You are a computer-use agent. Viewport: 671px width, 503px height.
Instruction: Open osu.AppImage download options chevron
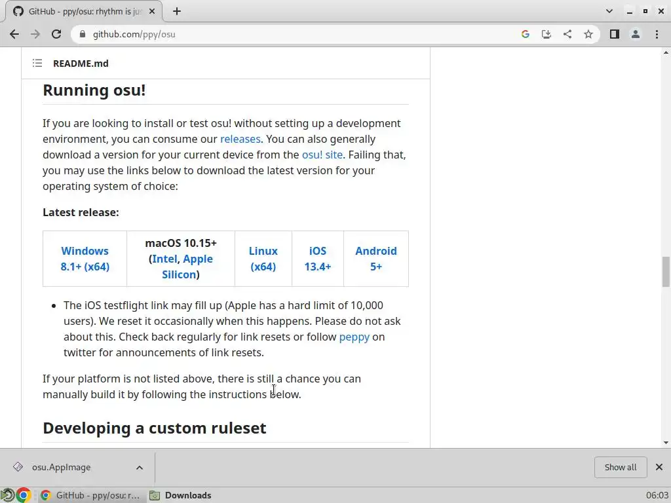click(x=140, y=468)
